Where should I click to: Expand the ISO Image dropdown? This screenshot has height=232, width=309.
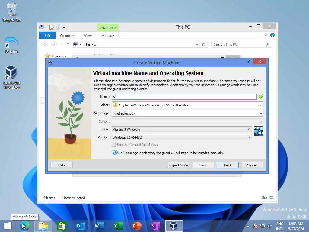[x=261, y=114]
